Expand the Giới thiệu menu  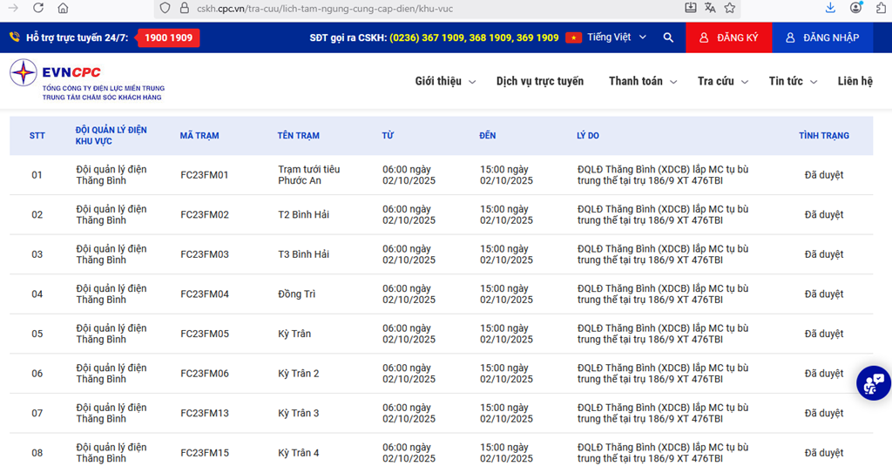point(445,81)
